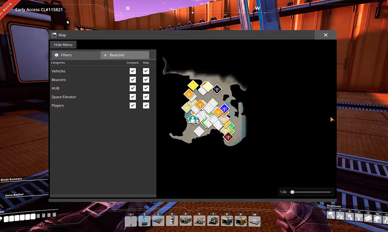This screenshot has height=232, width=388.
Task: Click the teal player marker on map
Action: click(x=192, y=119)
